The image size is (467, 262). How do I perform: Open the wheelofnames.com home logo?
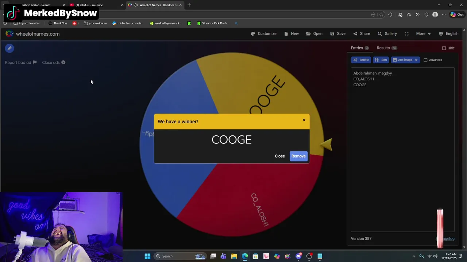pos(32,34)
